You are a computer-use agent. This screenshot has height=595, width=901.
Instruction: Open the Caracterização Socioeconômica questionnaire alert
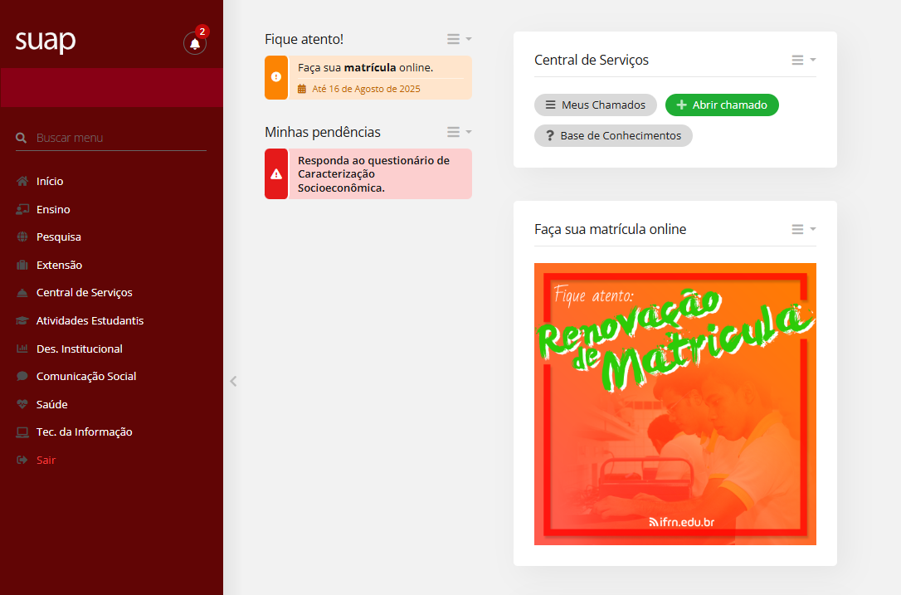point(368,174)
